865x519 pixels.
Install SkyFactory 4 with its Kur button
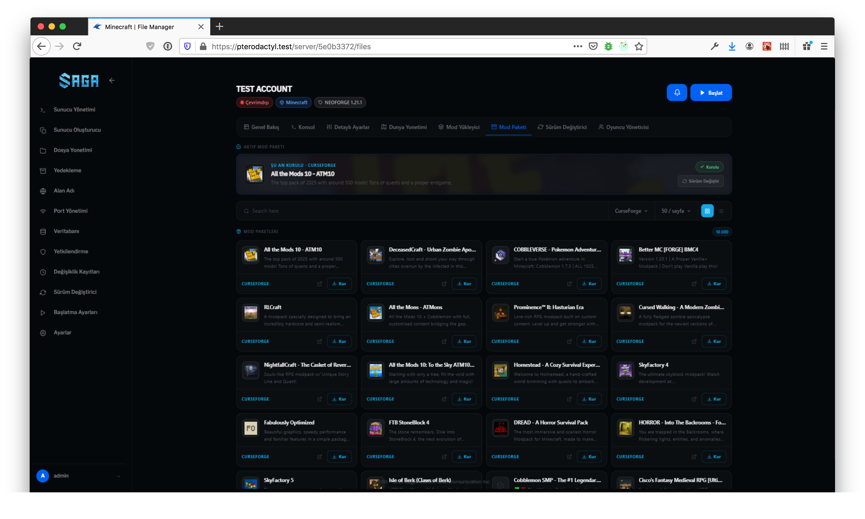tap(713, 399)
